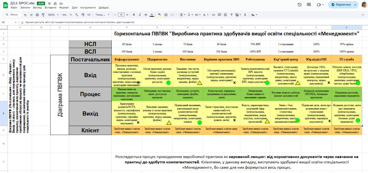
Task: Expand the share options arrow
Action: click(355, 5)
